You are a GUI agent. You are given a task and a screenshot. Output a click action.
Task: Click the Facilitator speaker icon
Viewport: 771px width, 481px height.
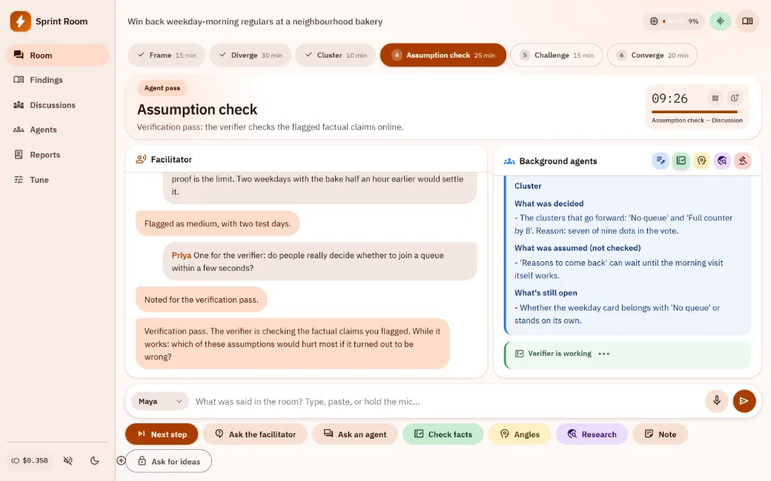[x=141, y=159]
